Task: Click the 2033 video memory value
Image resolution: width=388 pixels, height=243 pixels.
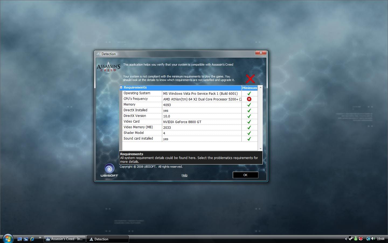Action: tap(167, 128)
